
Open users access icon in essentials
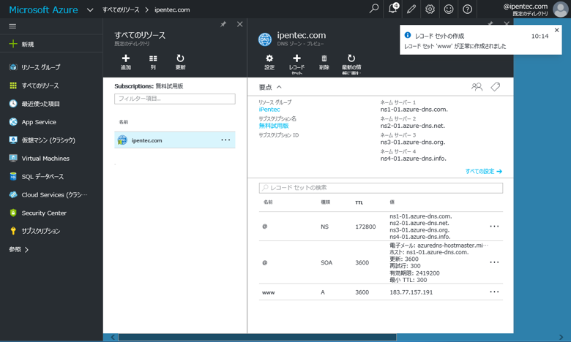pos(477,87)
